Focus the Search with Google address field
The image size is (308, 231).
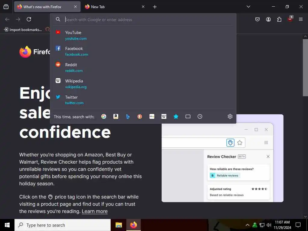click(x=143, y=20)
